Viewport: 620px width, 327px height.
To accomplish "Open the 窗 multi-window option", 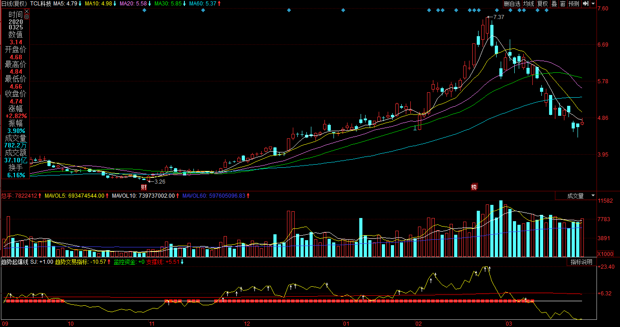I will pyautogui.click(x=563, y=4).
